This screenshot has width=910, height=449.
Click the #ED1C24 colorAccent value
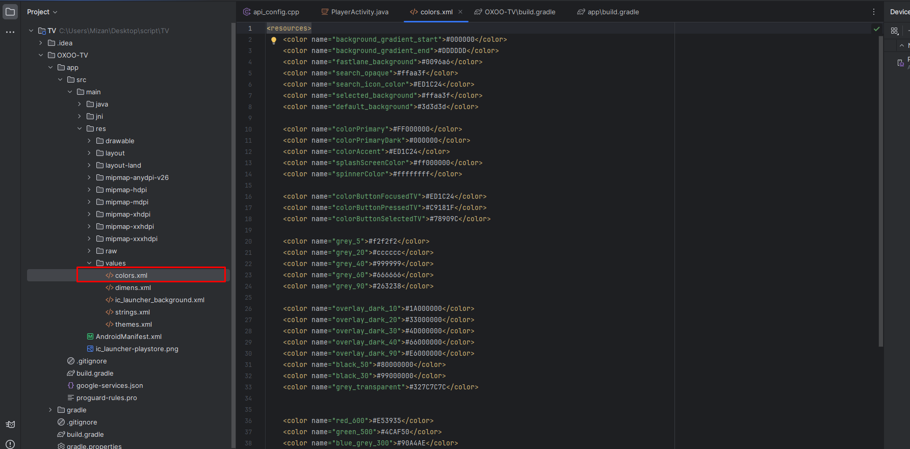[x=403, y=151]
